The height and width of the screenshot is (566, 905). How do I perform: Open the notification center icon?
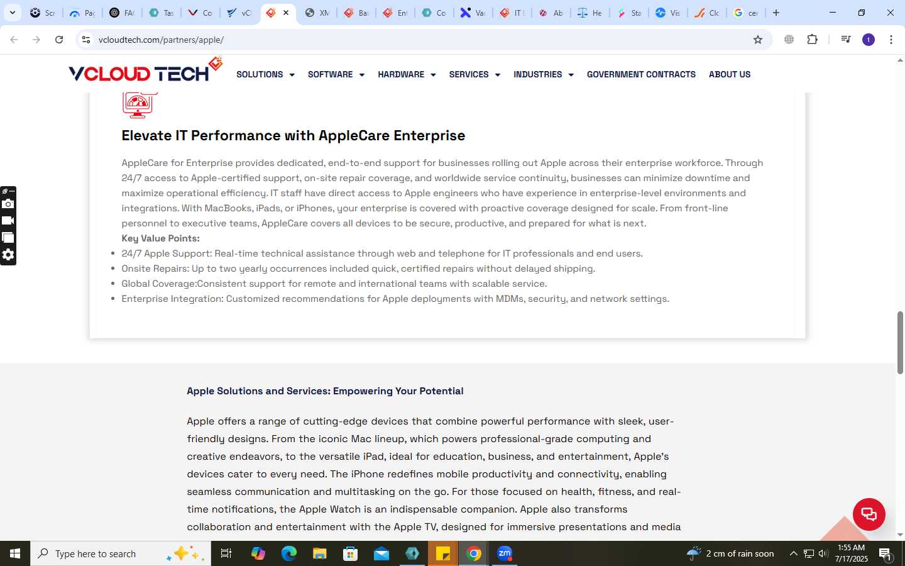pos(886,554)
